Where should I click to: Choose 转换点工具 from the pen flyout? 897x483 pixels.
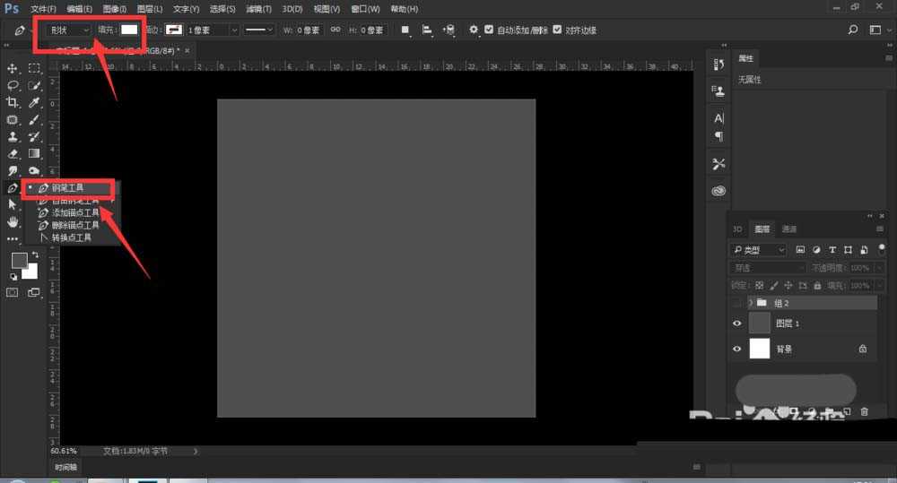click(x=70, y=237)
